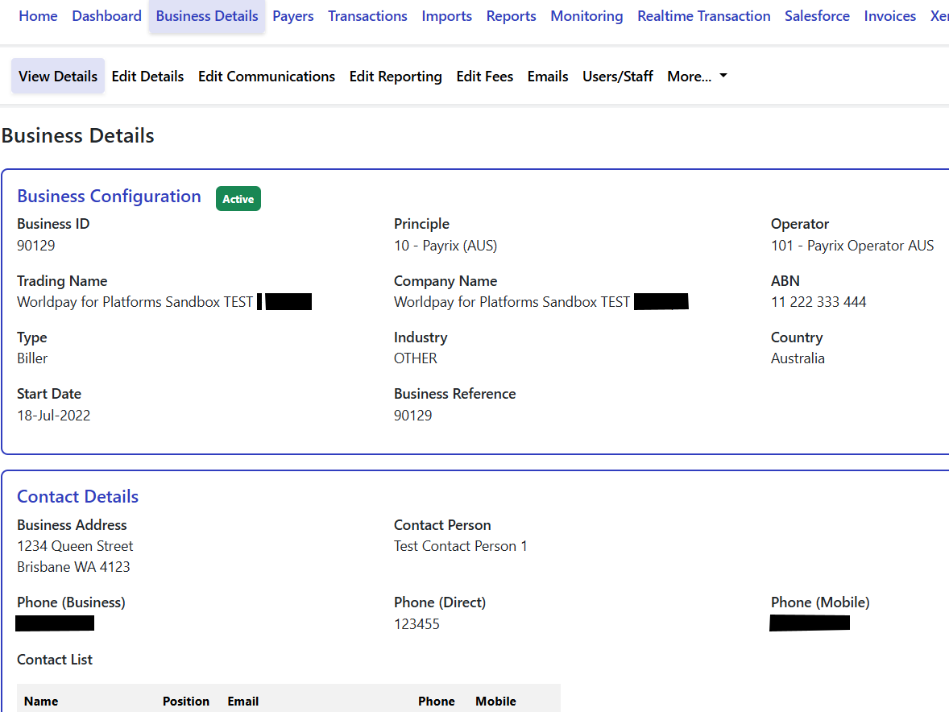
Task: Click the Reports nav item
Action: pyautogui.click(x=511, y=16)
